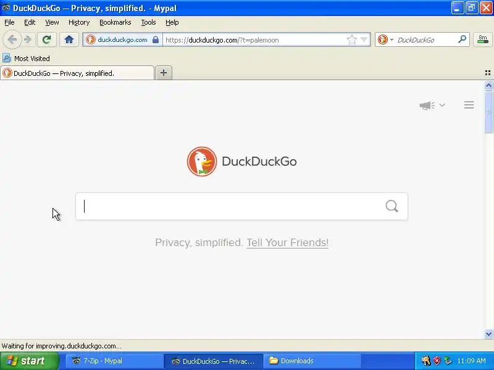494x370 pixels.
Task: Open the address bar history dropdown arrow
Action: tap(364, 39)
